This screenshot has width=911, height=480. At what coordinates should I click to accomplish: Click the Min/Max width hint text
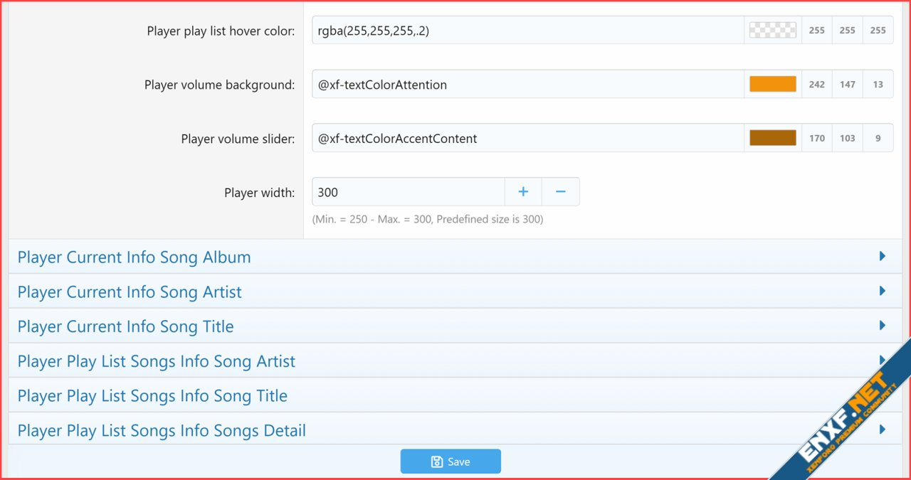coord(428,219)
